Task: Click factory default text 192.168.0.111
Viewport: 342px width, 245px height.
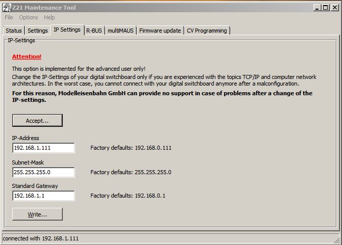Action: (153, 148)
